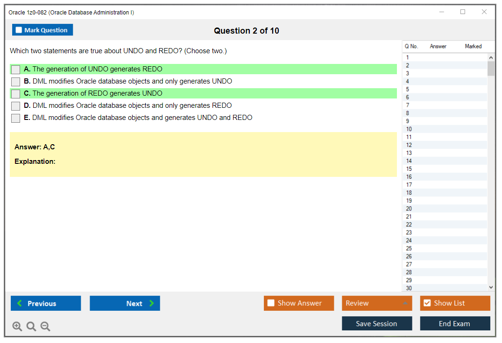Click the white square icon on Mark Question
The width and height of the screenshot is (502, 343).
(x=19, y=29)
